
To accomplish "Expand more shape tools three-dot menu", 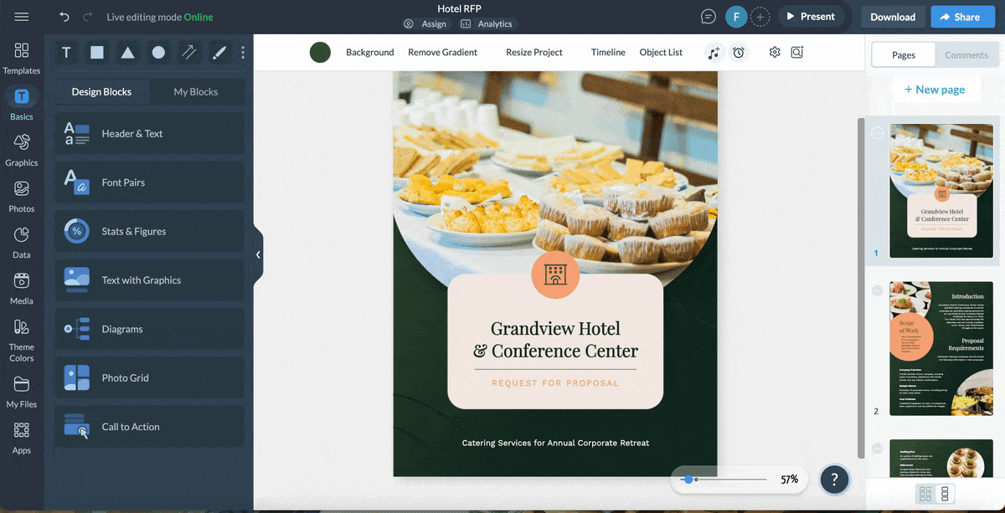I will [243, 53].
